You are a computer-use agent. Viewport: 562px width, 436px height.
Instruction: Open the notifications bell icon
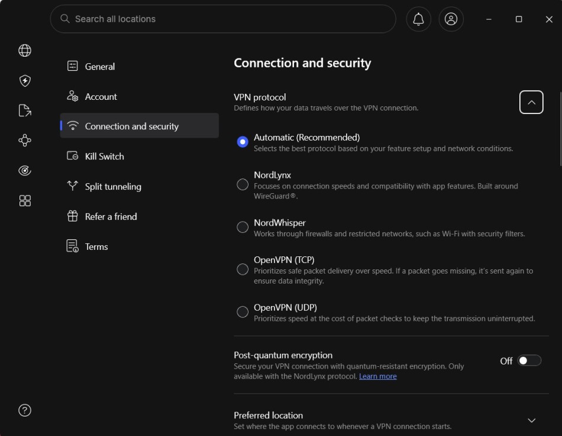(418, 19)
